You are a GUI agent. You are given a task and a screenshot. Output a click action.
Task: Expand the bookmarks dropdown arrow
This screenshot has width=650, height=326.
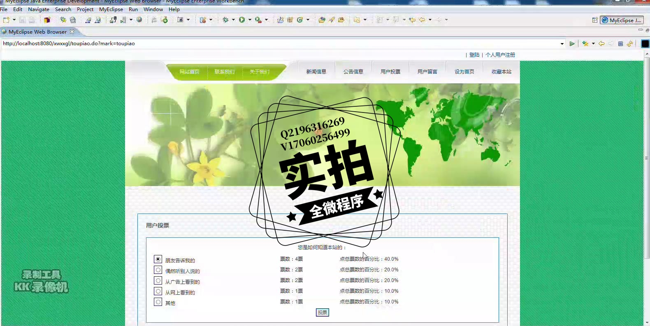point(593,44)
